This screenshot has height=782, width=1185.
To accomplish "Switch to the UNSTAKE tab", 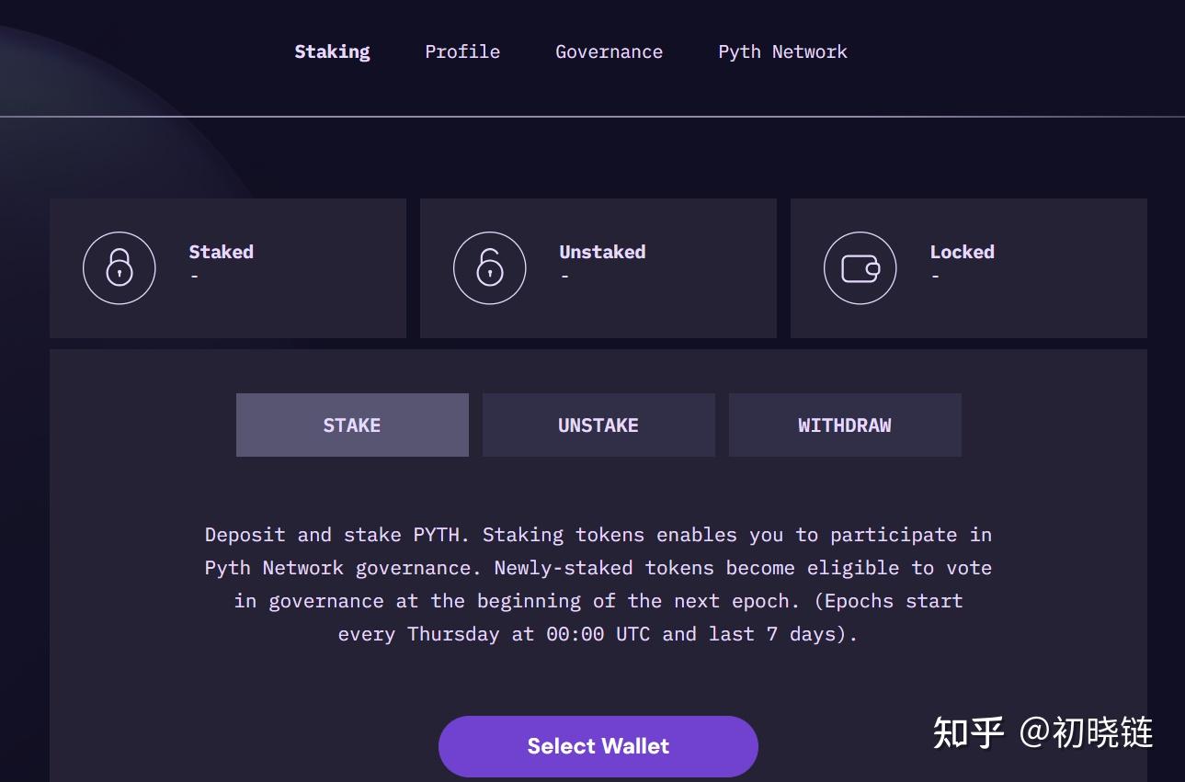I will click(x=598, y=425).
